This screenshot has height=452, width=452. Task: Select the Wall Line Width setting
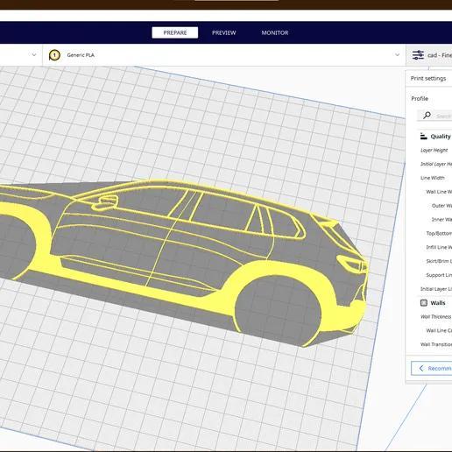[x=439, y=192]
